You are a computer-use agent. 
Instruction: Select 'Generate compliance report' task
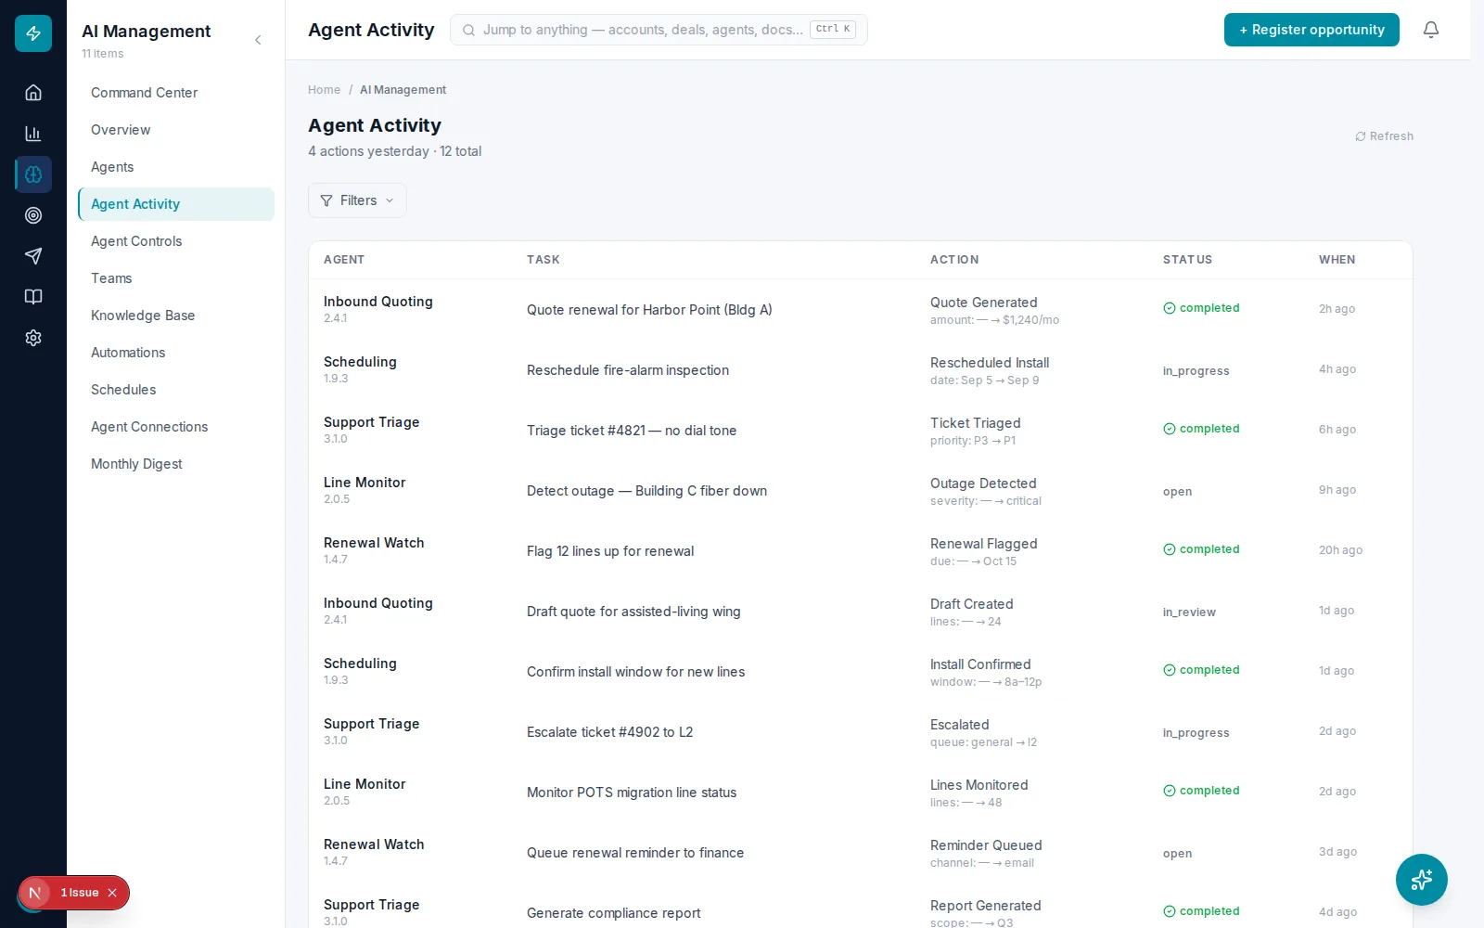pyautogui.click(x=613, y=913)
